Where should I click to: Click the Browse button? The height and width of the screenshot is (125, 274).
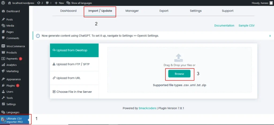coord(179,74)
